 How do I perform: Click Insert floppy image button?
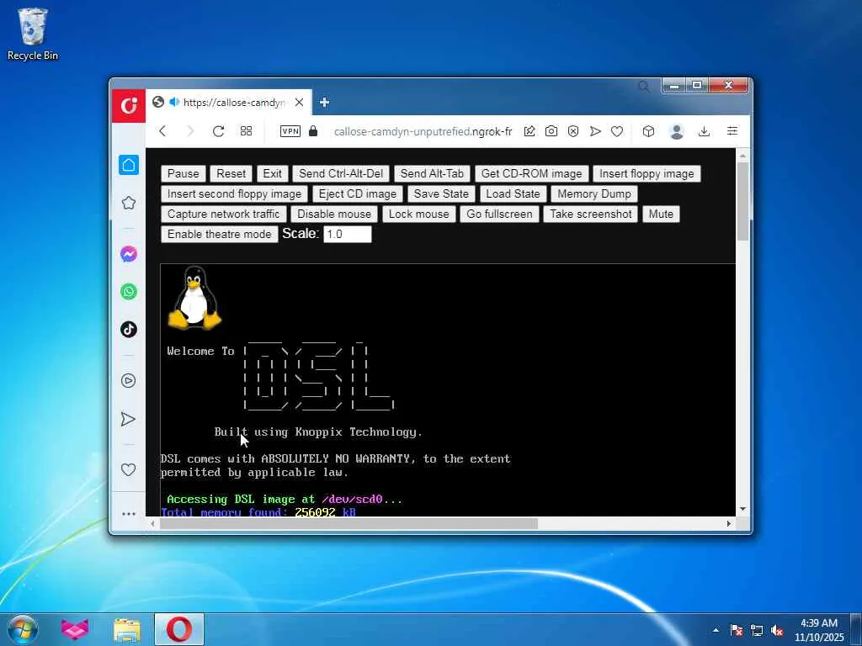pos(646,173)
